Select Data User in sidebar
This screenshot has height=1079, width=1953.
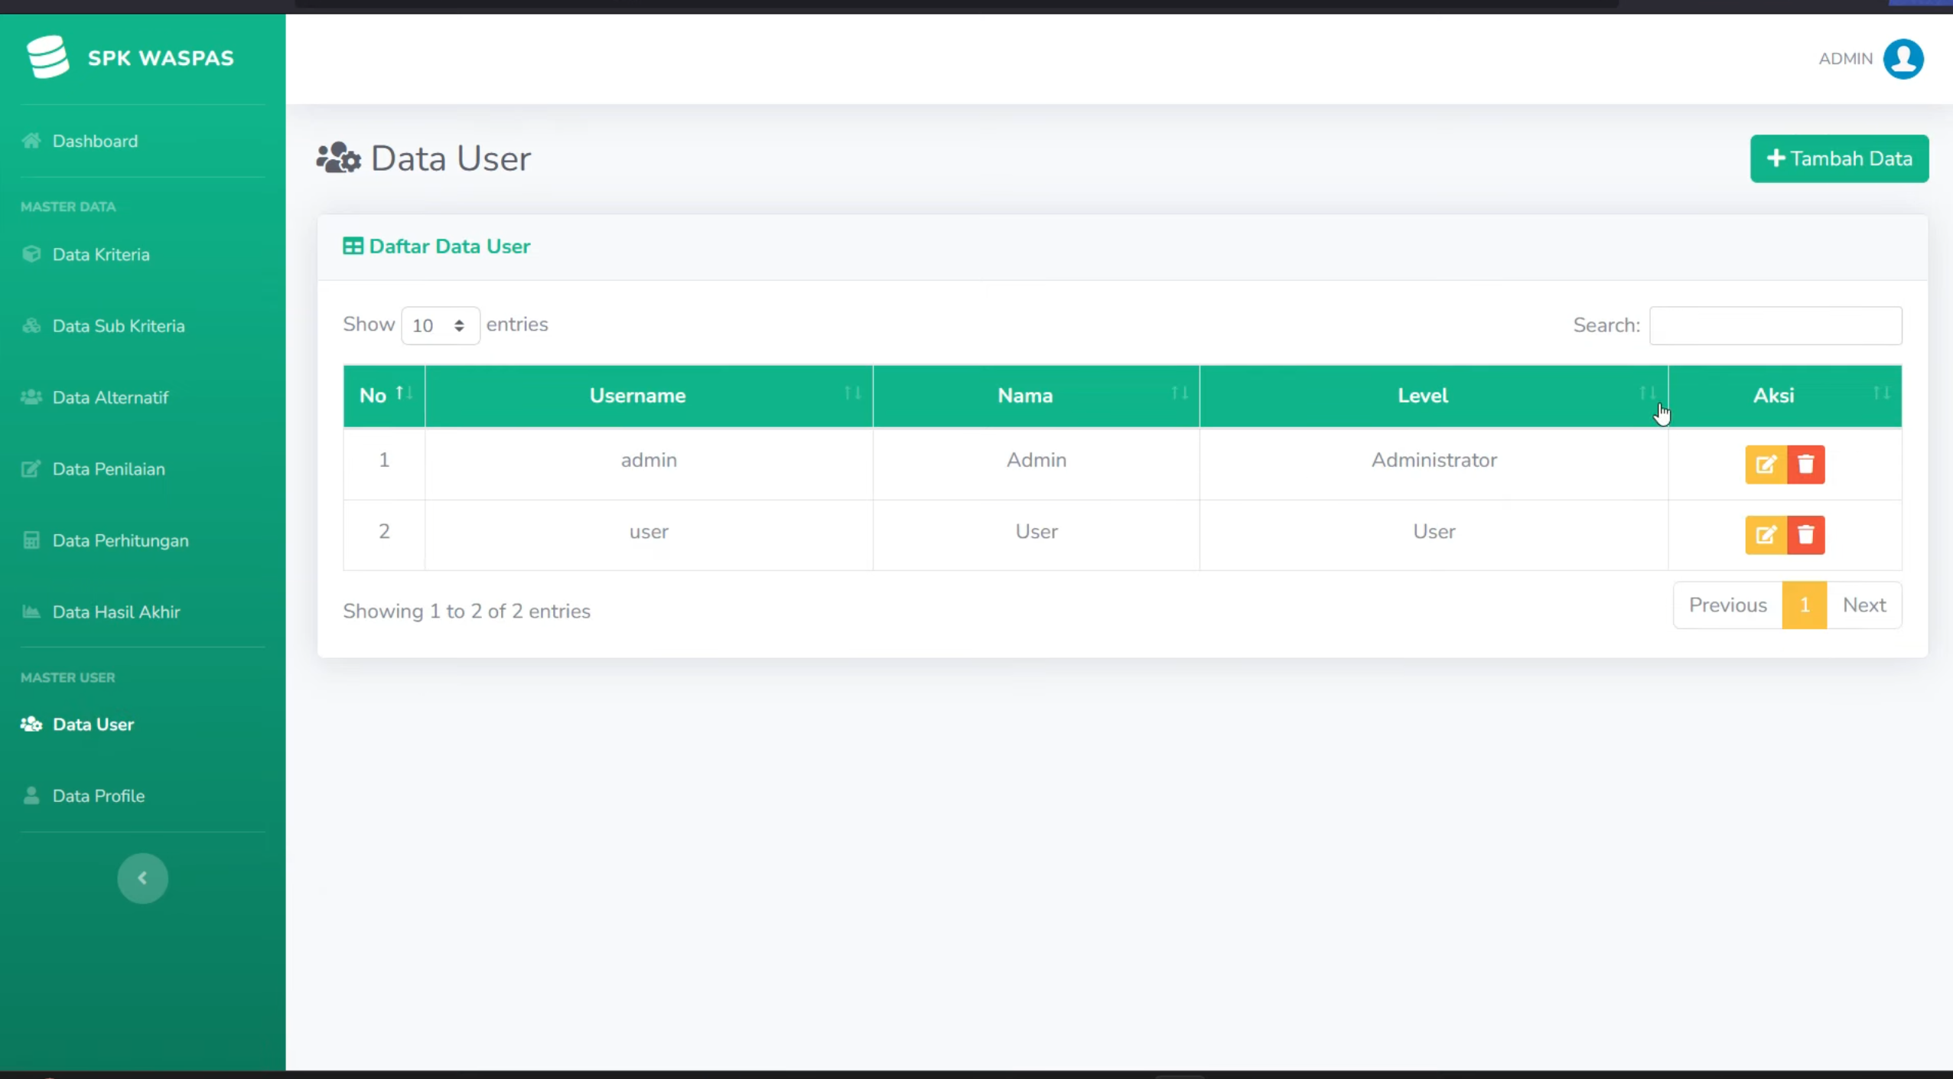tap(93, 724)
